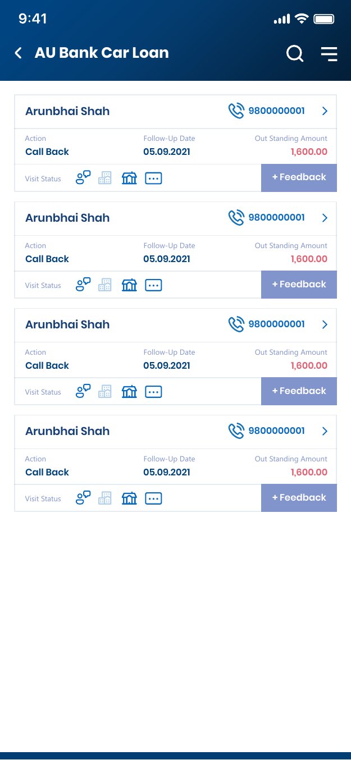
Task: Tap the phone call icon in first card
Action: tap(236, 111)
